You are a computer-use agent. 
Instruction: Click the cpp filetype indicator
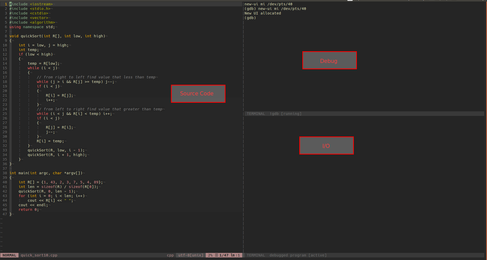170,255
